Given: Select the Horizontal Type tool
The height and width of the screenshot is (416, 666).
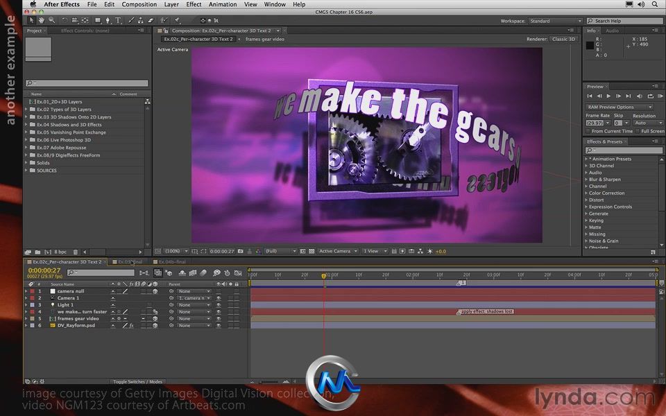Looking at the screenshot, I should pos(118,20).
